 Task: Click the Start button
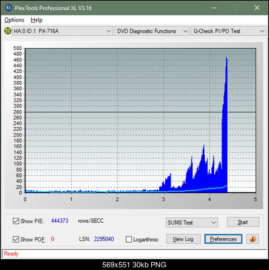tap(243, 222)
